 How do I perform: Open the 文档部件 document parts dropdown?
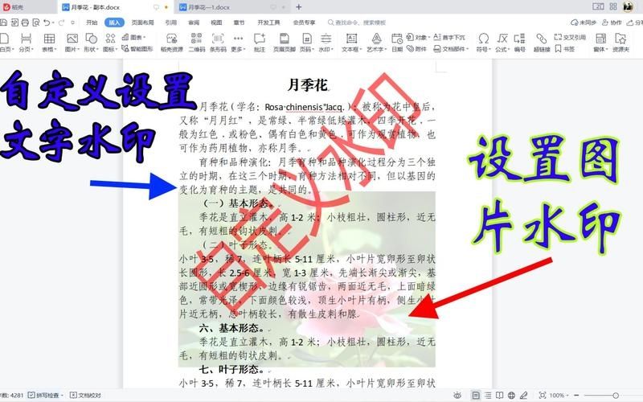point(451,49)
